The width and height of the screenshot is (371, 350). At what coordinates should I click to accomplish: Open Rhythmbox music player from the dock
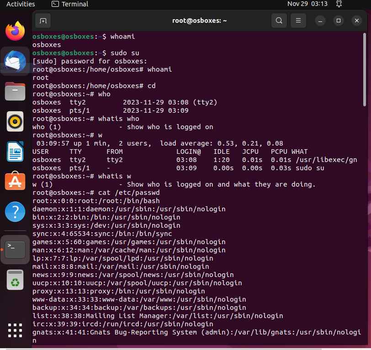point(15,121)
